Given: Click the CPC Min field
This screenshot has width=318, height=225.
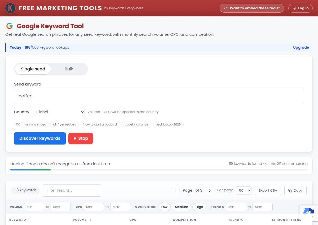Looking at the screenshot, I should [94, 207].
